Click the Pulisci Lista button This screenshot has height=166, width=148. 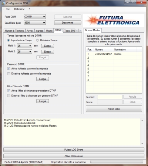(114, 109)
